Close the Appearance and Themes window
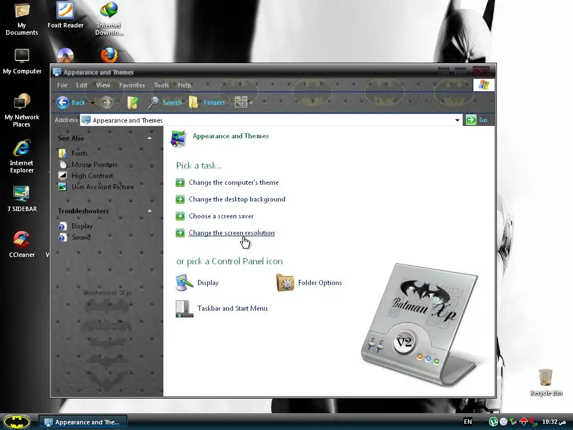 [x=481, y=72]
